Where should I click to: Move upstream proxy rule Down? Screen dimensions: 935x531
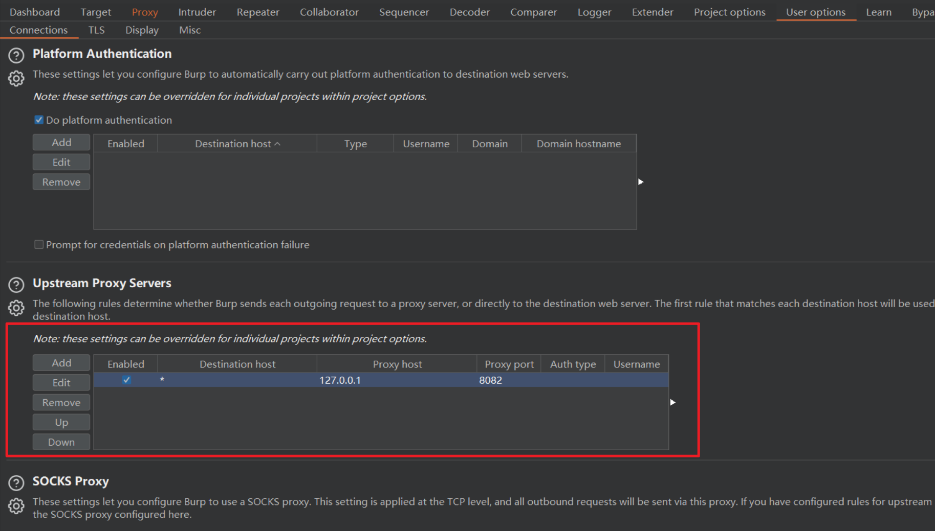61,442
